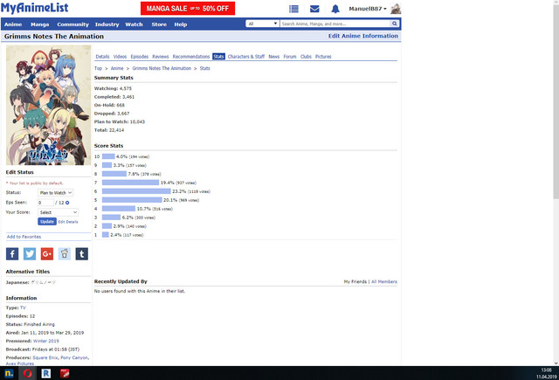Switch to Characters & Staff tab
559x380 pixels.
pyautogui.click(x=246, y=56)
